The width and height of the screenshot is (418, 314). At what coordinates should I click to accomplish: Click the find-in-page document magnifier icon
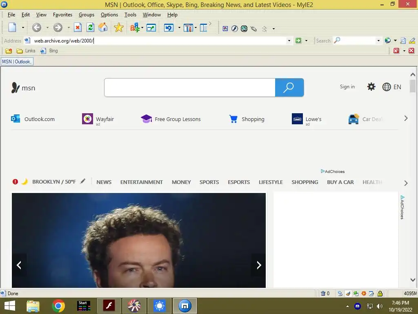(x=403, y=40)
